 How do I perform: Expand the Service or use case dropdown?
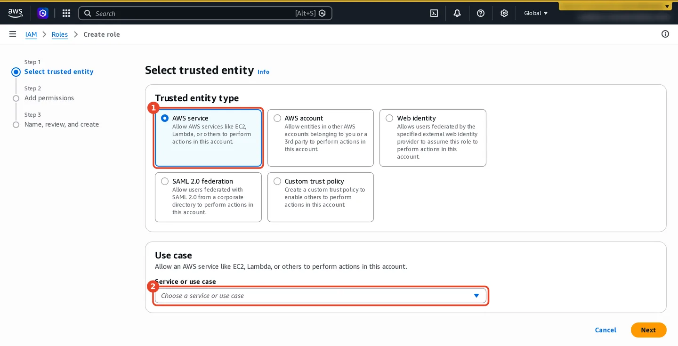320,296
